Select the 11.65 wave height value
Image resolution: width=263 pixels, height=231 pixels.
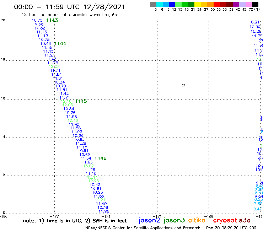coord(99,196)
